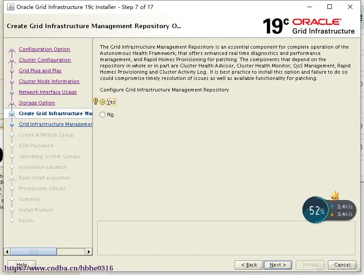Click the Install Product step text

click(36, 210)
